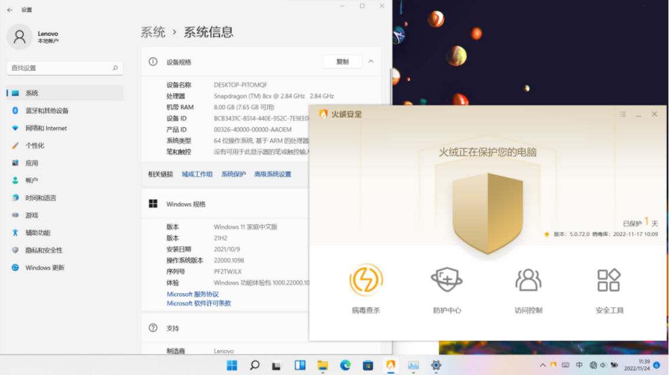The height and width of the screenshot is (375, 669).
Task: Click the 产品 ID 00326-40000-00000-AAOEM value
Action: (253, 130)
